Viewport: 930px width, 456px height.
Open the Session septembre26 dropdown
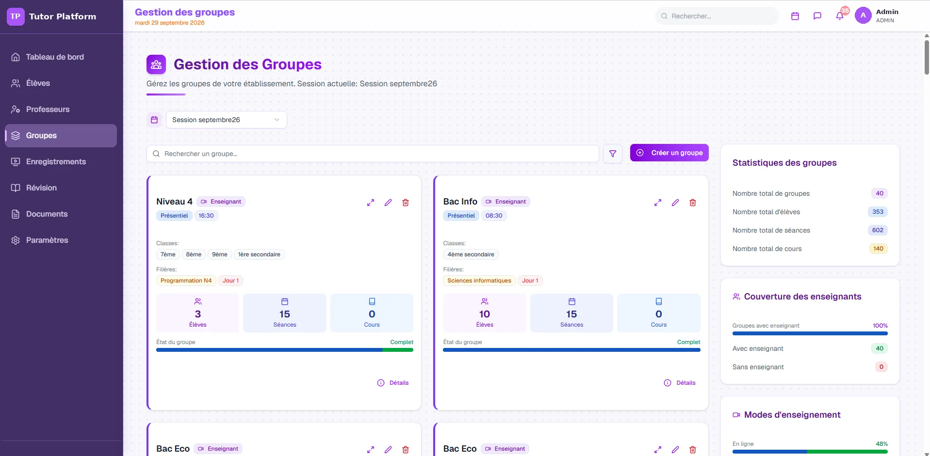click(x=226, y=120)
